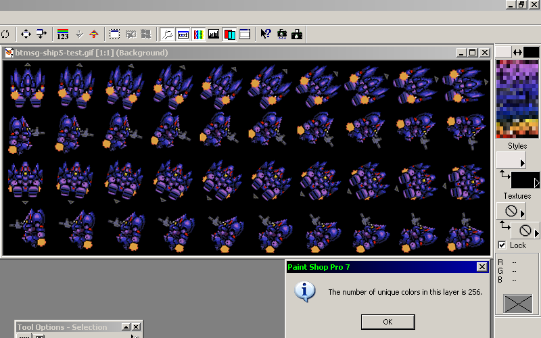Close the Tool Options - Selection panel
This screenshot has width=541, height=338.
click(x=137, y=327)
